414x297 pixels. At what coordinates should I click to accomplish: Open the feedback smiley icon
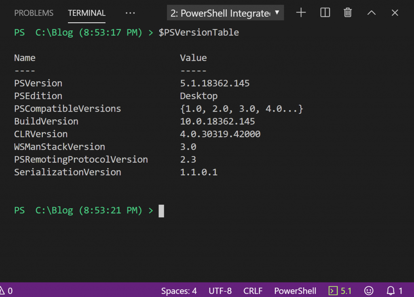click(x=368, y=291)
